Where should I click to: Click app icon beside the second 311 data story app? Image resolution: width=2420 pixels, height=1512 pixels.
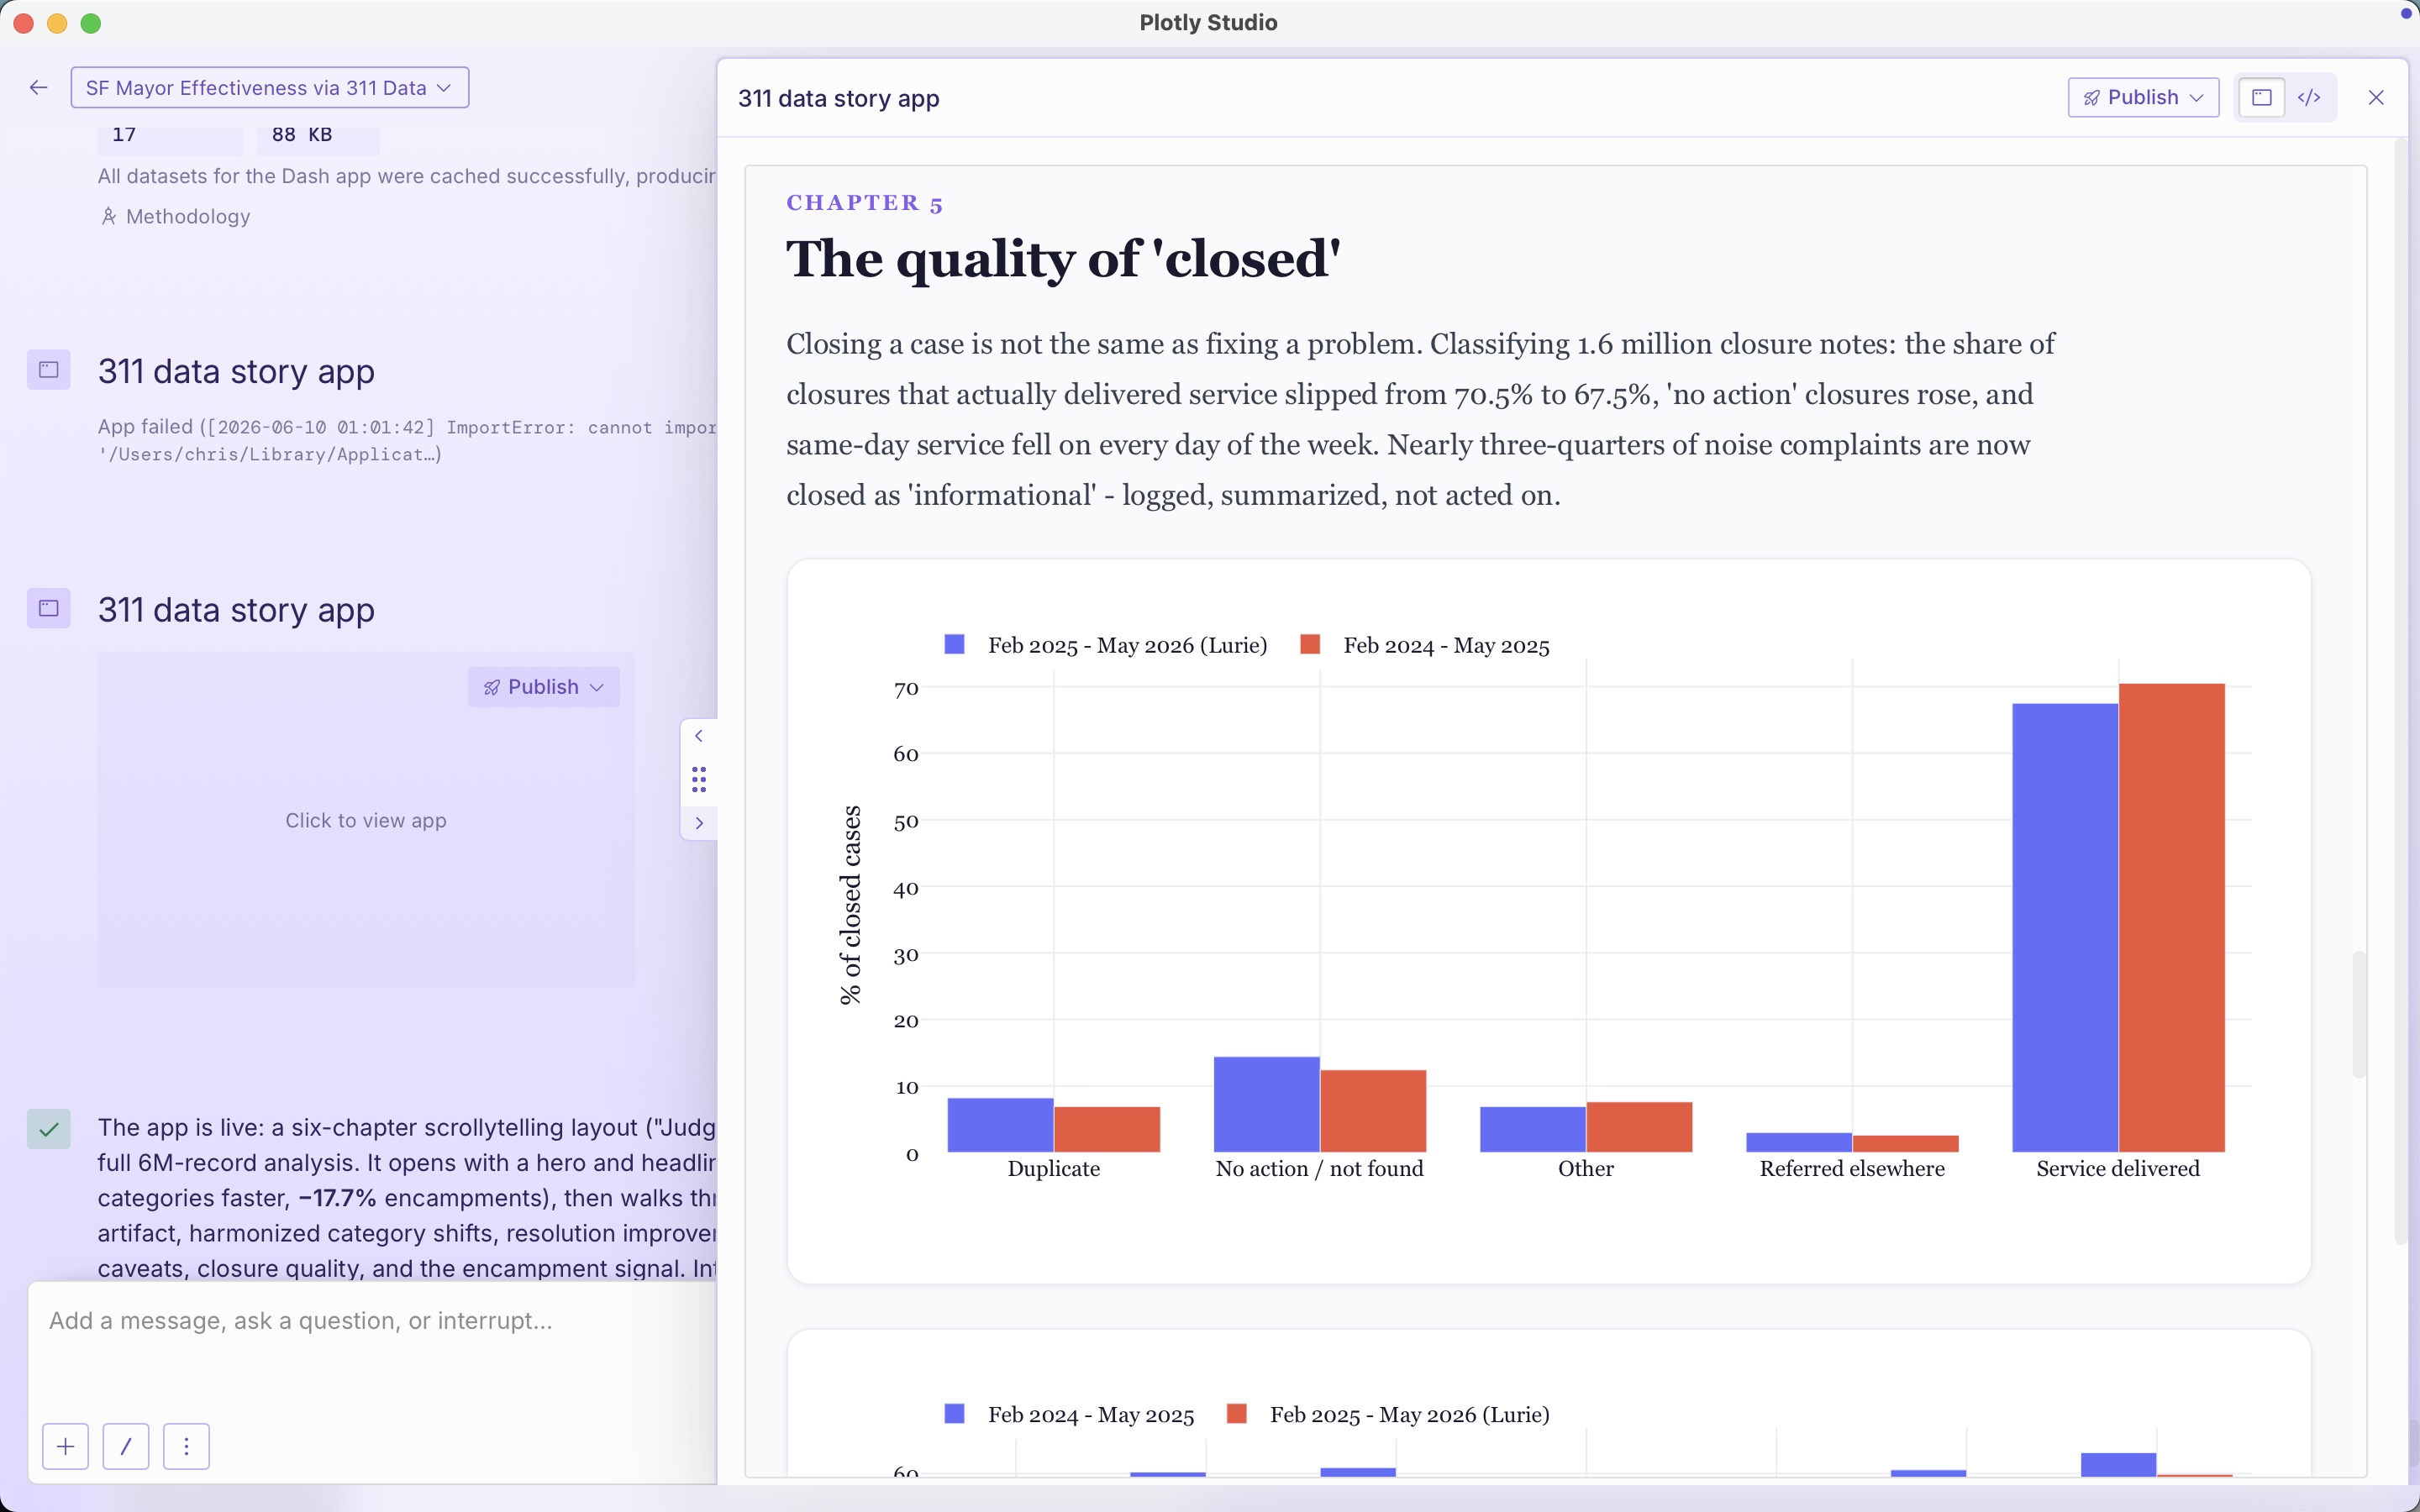coord(48,608)
